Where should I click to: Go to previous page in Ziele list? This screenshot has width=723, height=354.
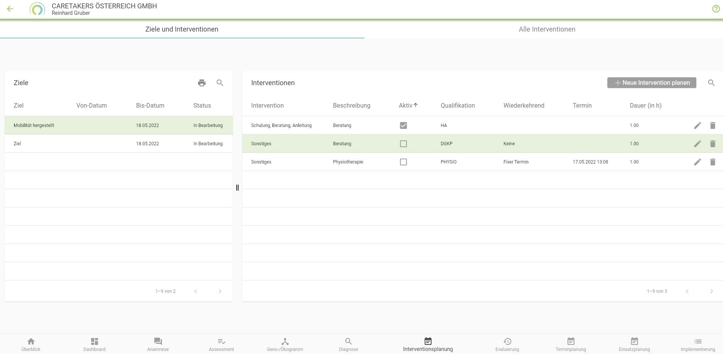(x=196, y=291)
